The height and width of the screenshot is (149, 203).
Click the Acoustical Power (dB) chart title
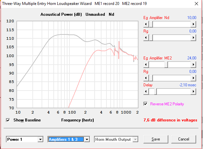point(61,14)
